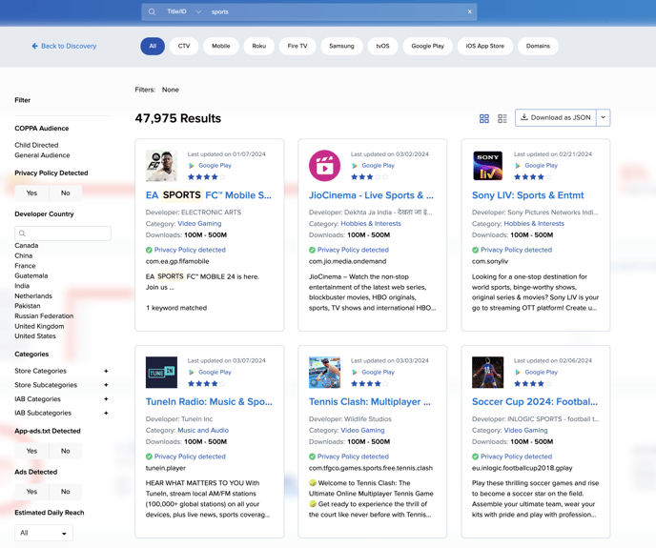Viewport: 656px width, 548px height.
Task: Click Google Play link on EA SPORTS card
Action: click(215, 166)
